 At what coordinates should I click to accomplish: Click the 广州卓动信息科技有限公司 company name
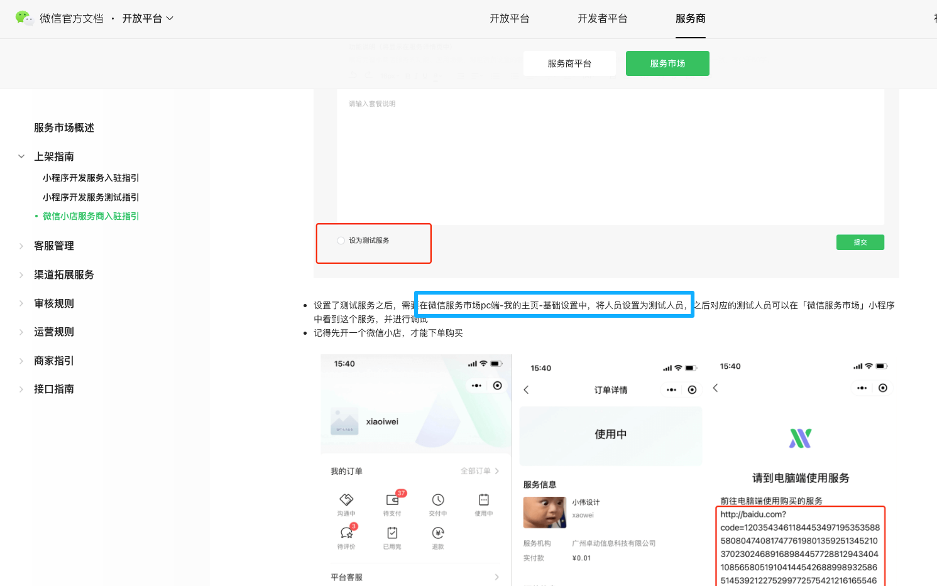(613, 543)
